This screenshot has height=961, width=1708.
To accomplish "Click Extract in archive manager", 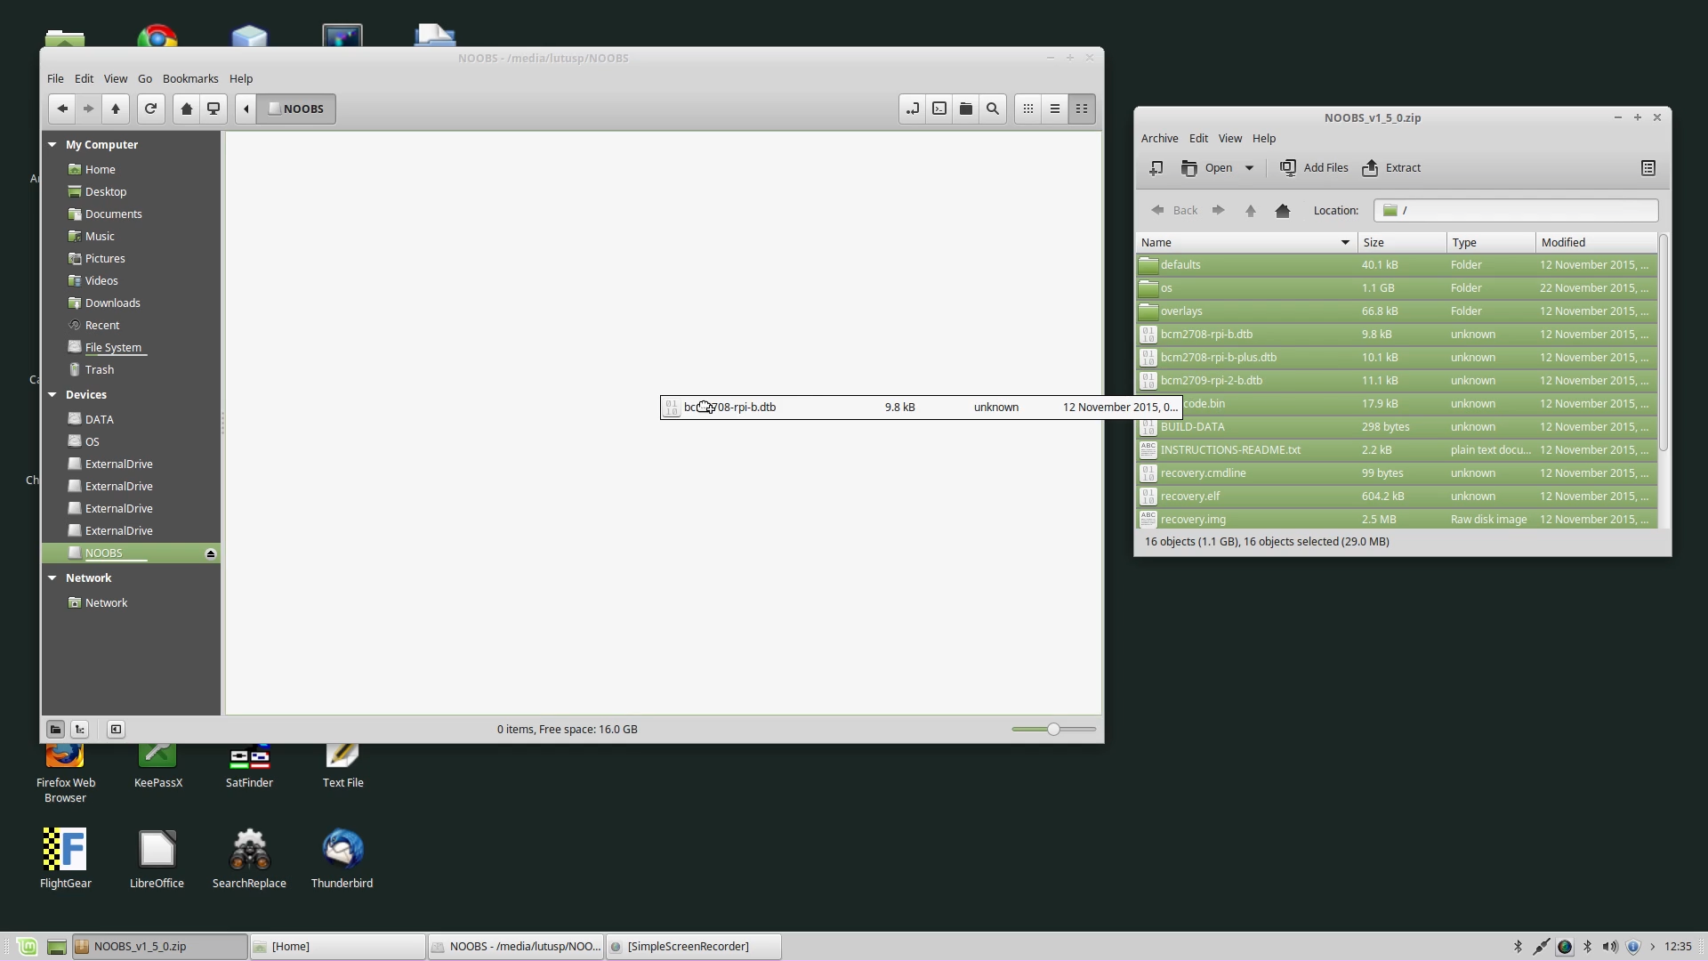I will (x=1392, y=167).
